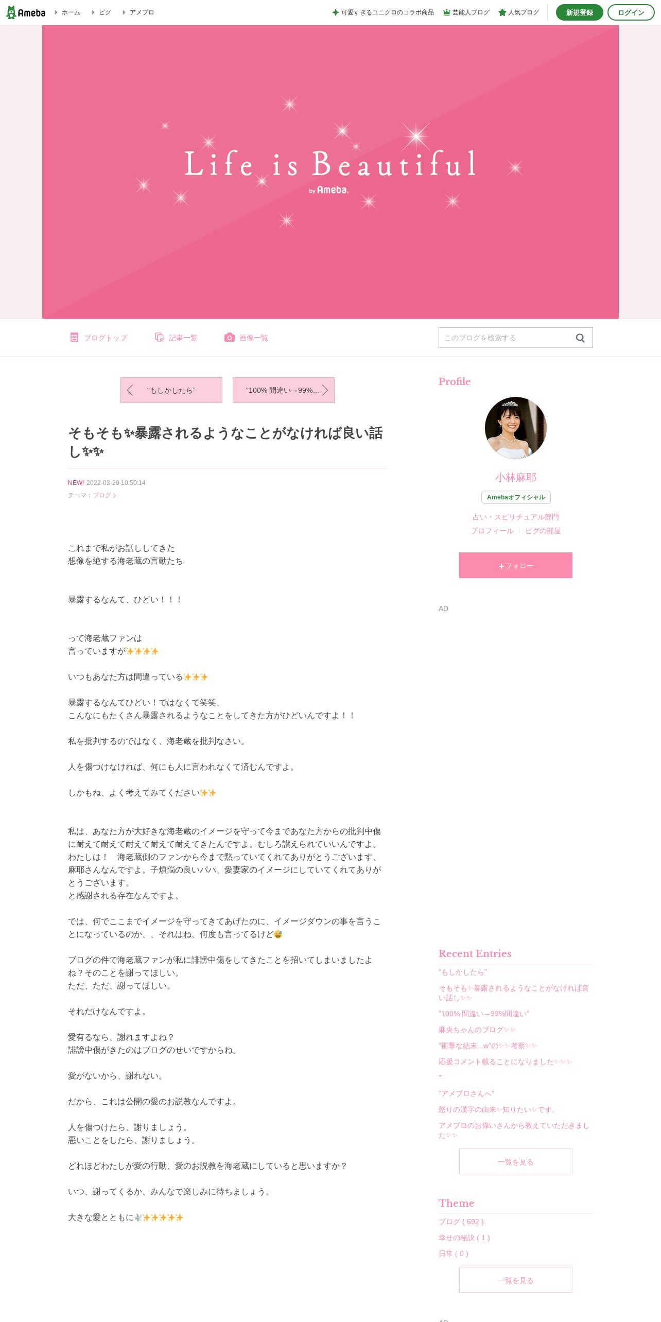
Task: Click the ログイン button
Action: click(x=631, y=12)
